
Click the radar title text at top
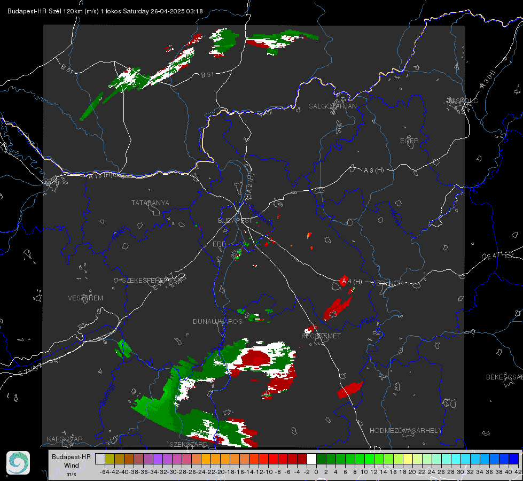point(105,11)
